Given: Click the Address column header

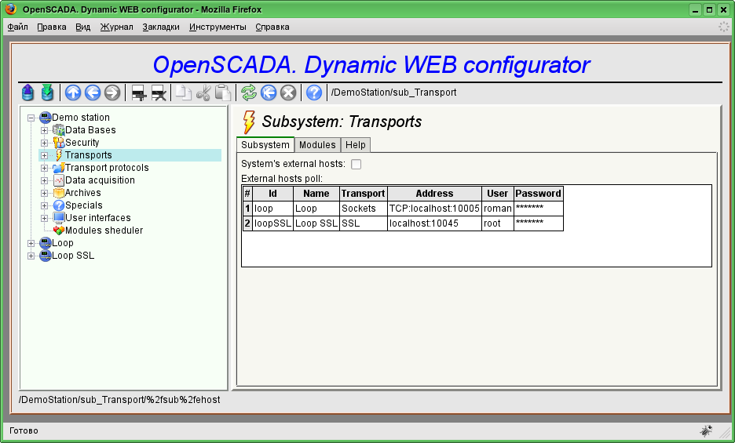Looking at the screenshot, I should click(434, 194).
